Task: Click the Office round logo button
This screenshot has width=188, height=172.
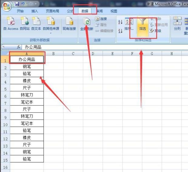Action: pos(7,6)
